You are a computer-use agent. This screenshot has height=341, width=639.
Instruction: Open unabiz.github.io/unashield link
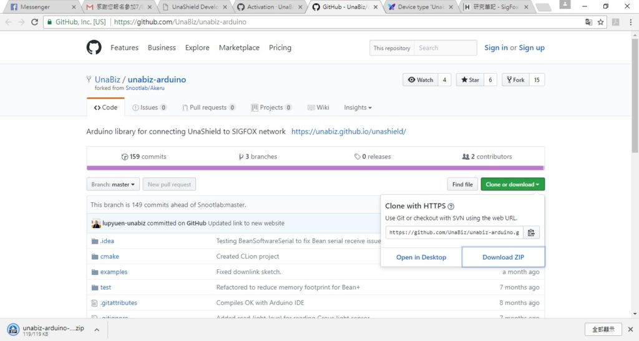click(x=348, y=131)
